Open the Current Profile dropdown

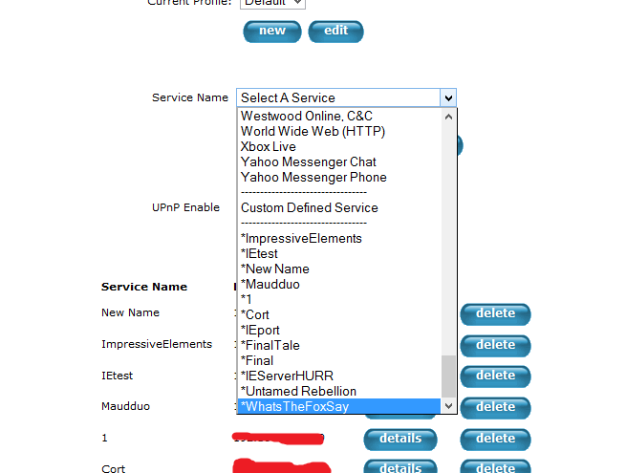tap(272, 3)
